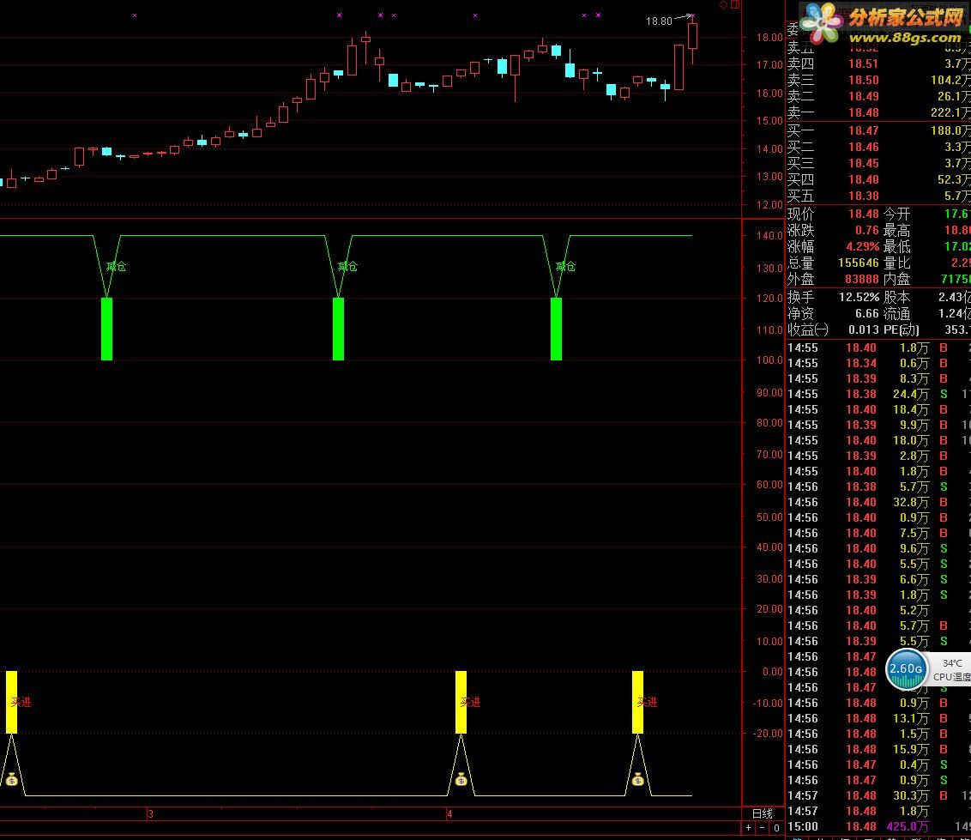Click the 最高 label
The image size is (971, 840).
(x=896, y=231)
